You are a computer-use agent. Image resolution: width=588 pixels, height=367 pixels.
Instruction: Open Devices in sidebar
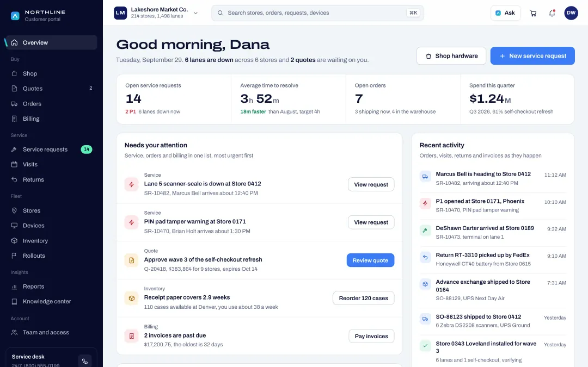[x=51, y=226]
